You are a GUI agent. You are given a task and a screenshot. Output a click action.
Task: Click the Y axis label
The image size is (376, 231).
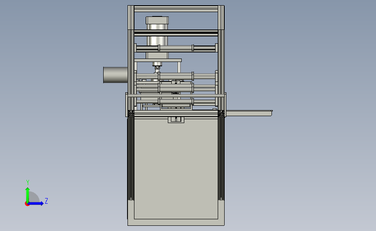click(x=28, y=182)
